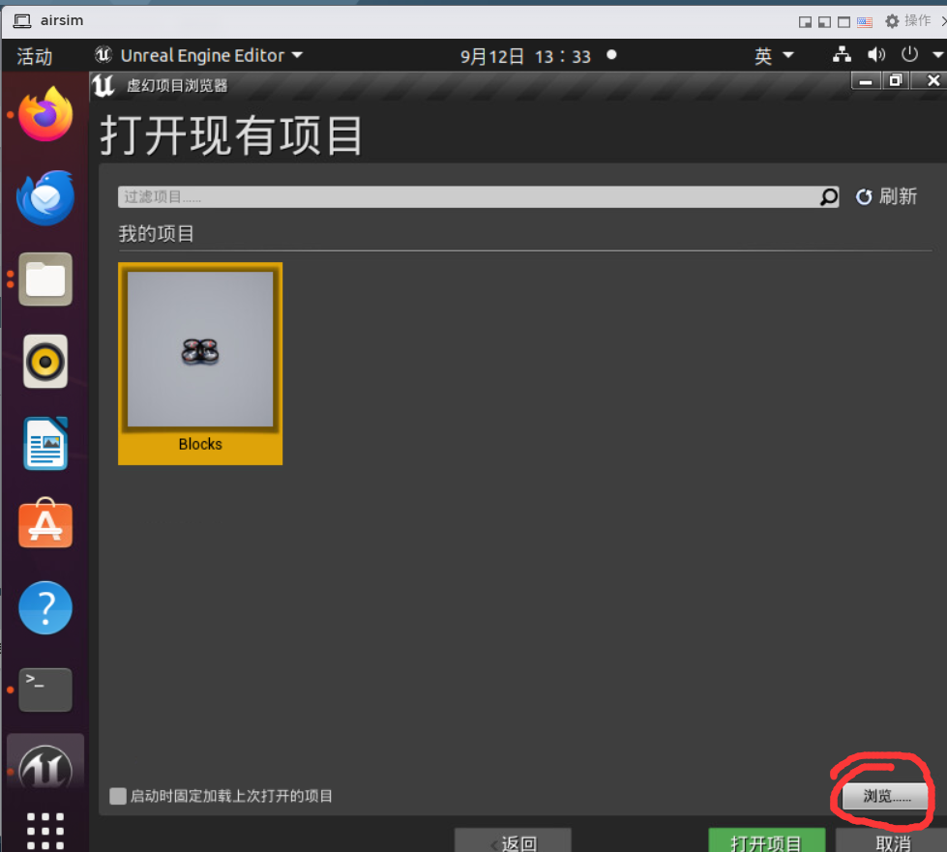
Task: Expand the system menu arrow
Action: (937, 55)
